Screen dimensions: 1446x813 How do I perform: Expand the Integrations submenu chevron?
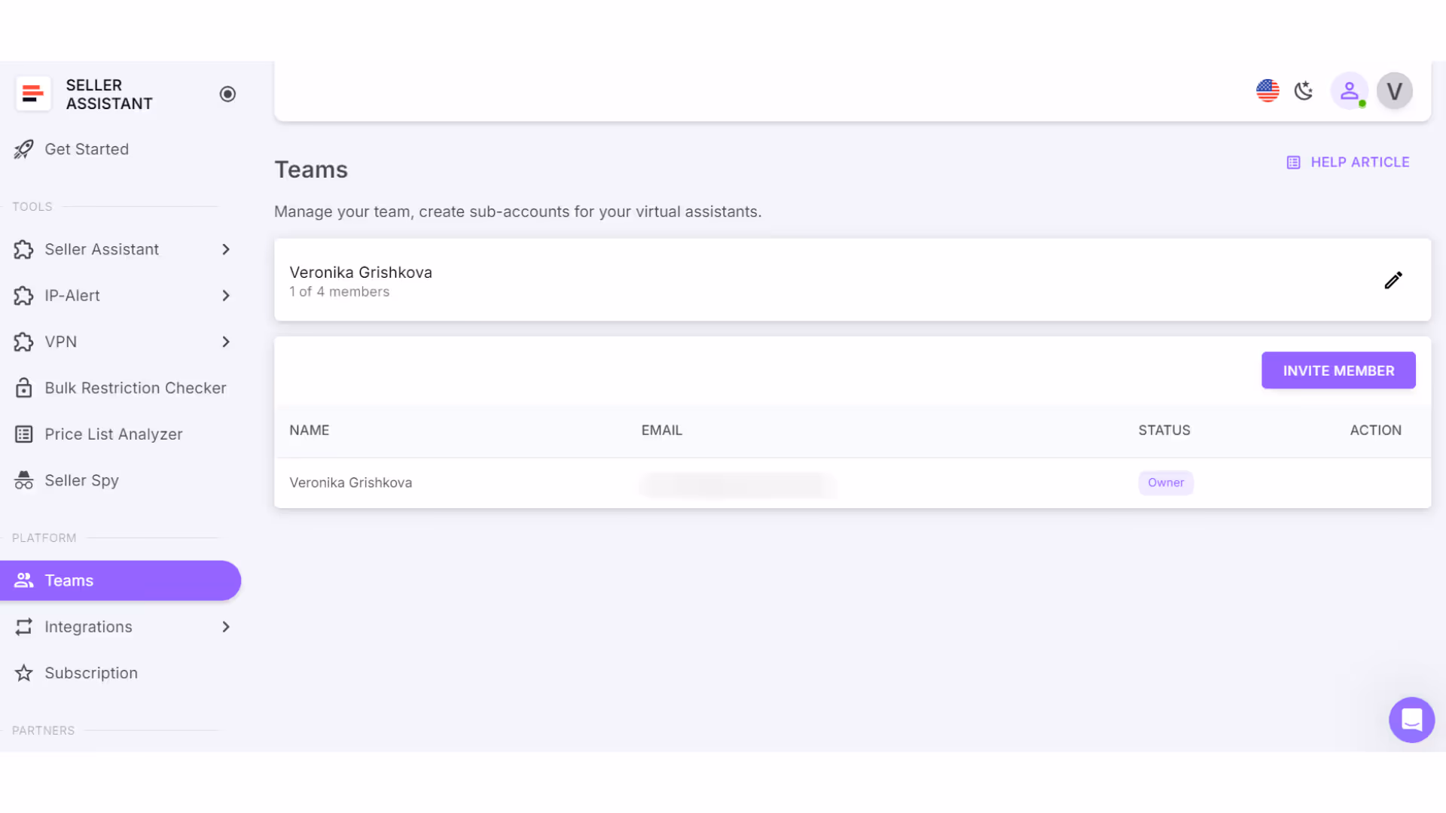click(226, 627)
